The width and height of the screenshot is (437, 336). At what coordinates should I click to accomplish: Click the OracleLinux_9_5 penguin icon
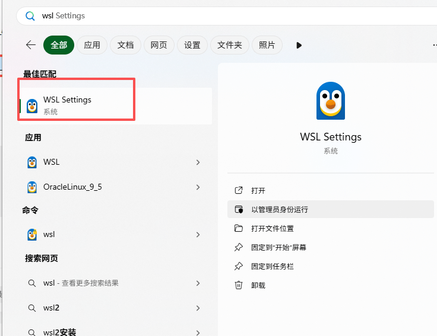(32, 187)
